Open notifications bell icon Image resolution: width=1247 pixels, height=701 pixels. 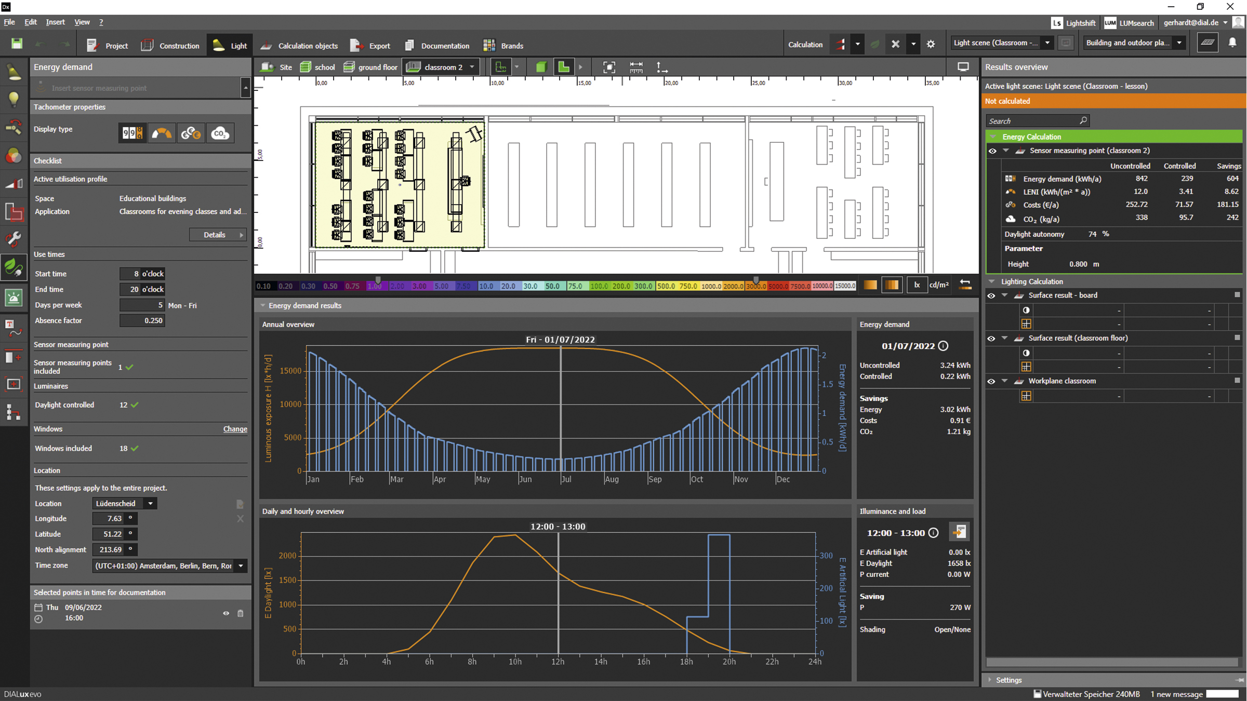pyautogui.click(x=1232, y=43)
